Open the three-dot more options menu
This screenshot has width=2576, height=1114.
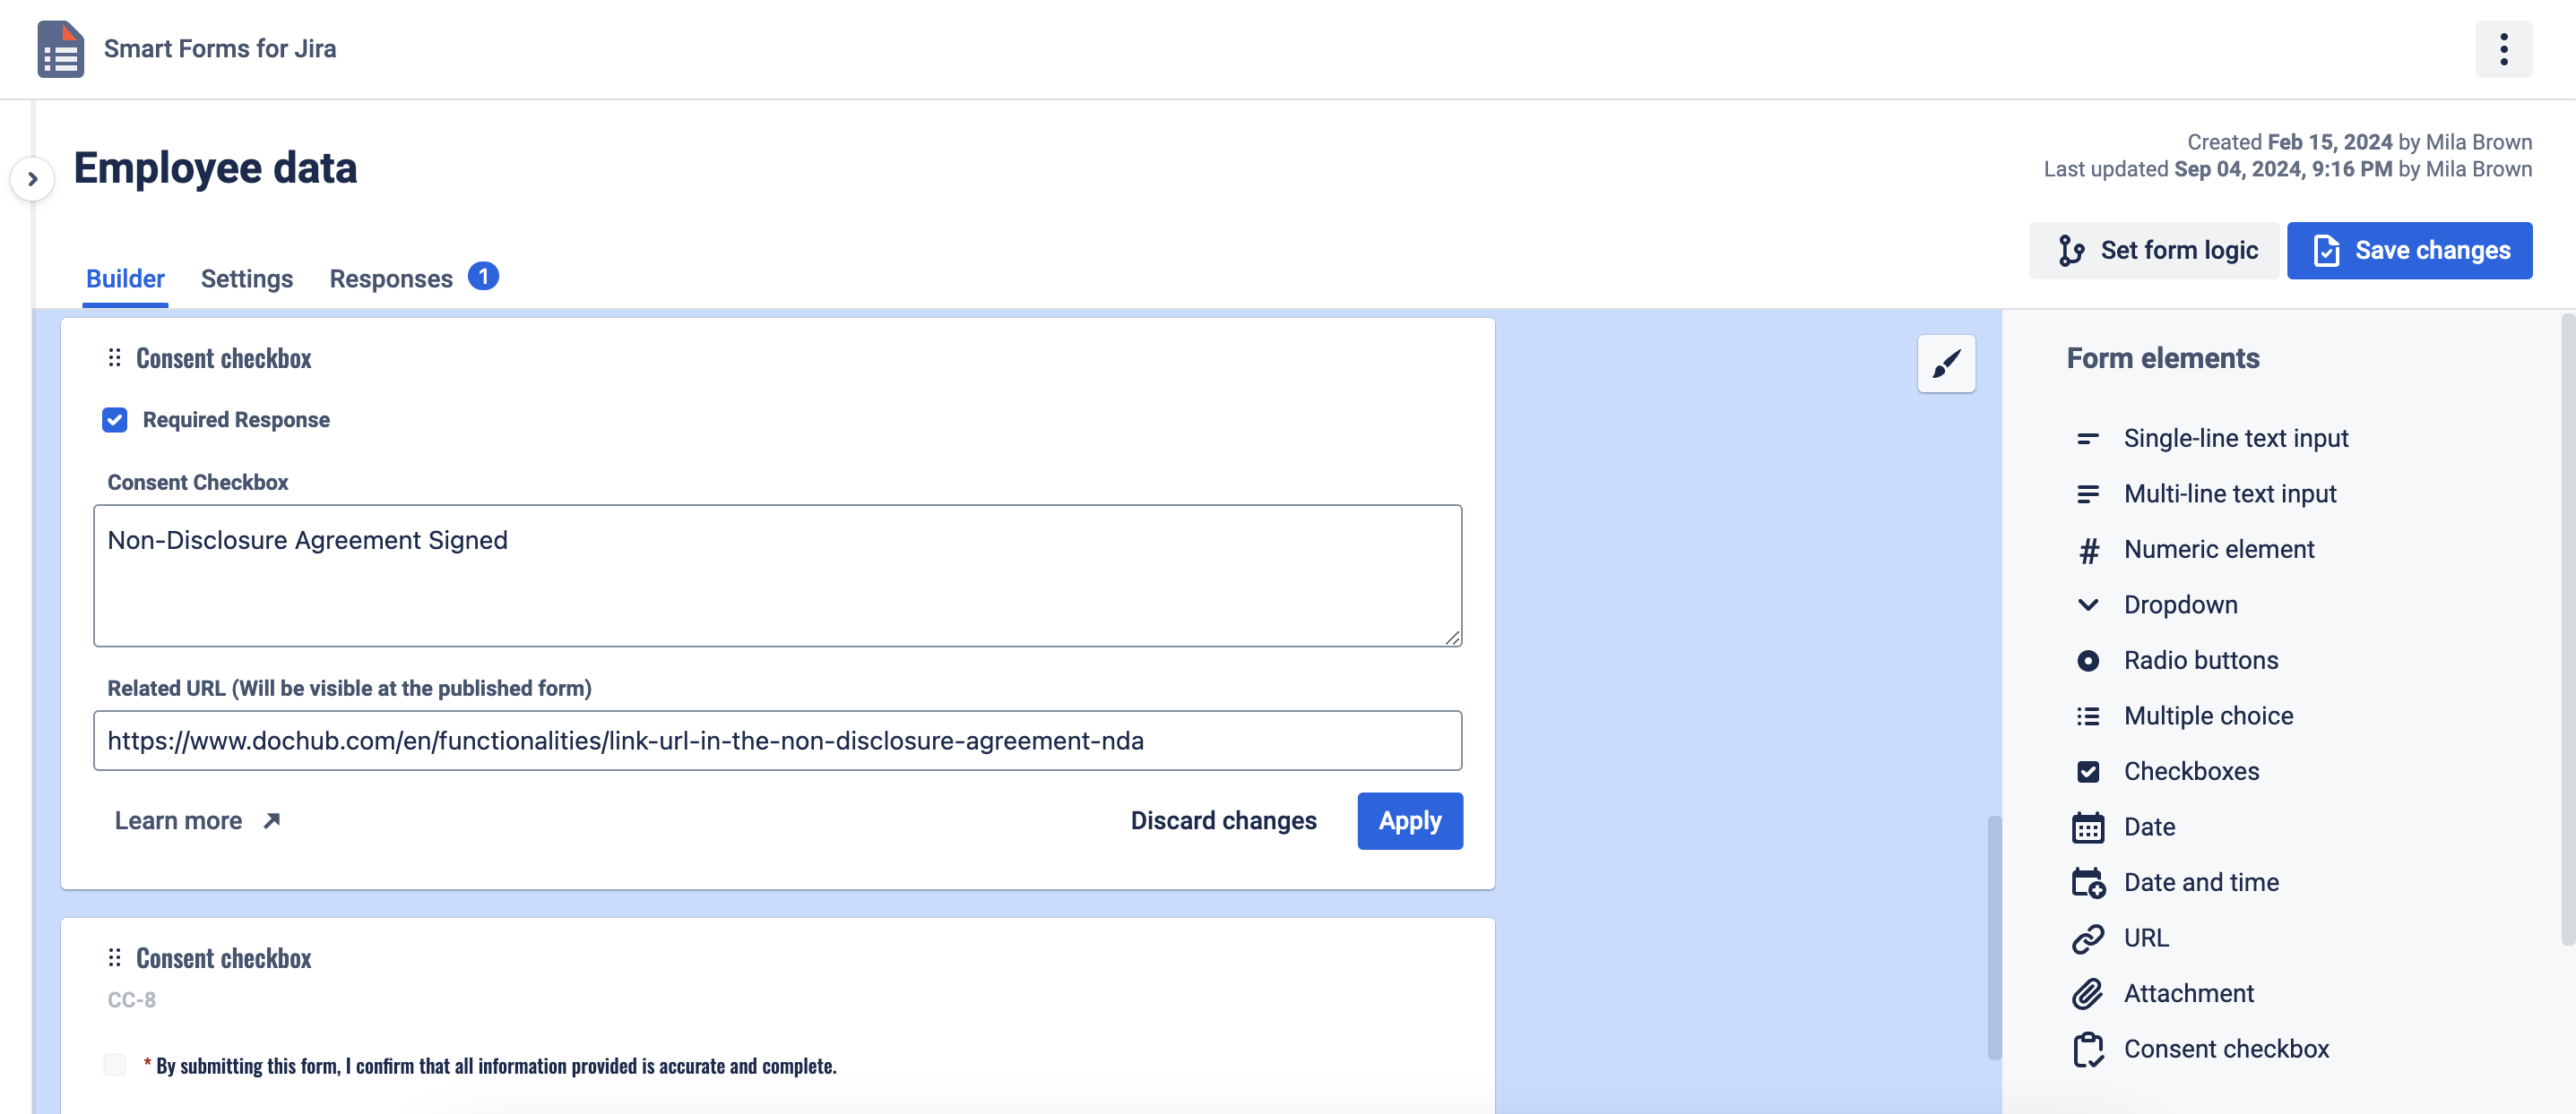coord(2503,49)
